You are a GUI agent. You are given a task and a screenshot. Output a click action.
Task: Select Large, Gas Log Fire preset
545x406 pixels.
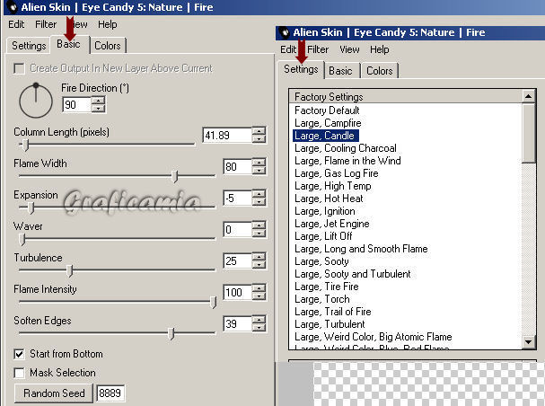tap(337, 173)
